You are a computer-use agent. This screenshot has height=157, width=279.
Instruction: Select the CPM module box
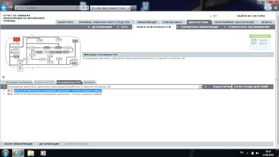(20, 61)
